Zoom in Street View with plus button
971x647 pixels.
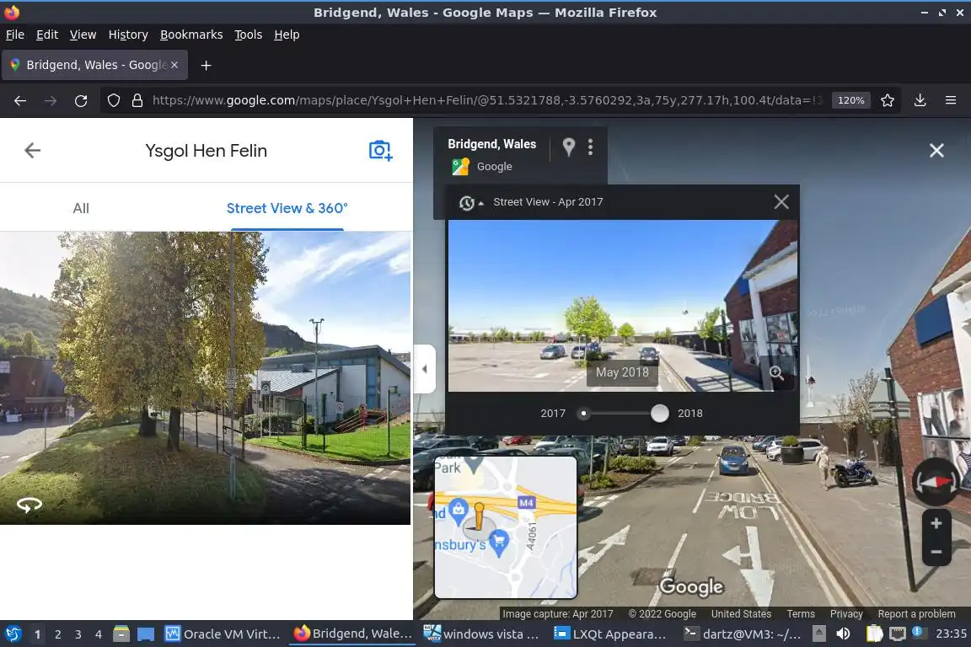(x=936, y=524)
